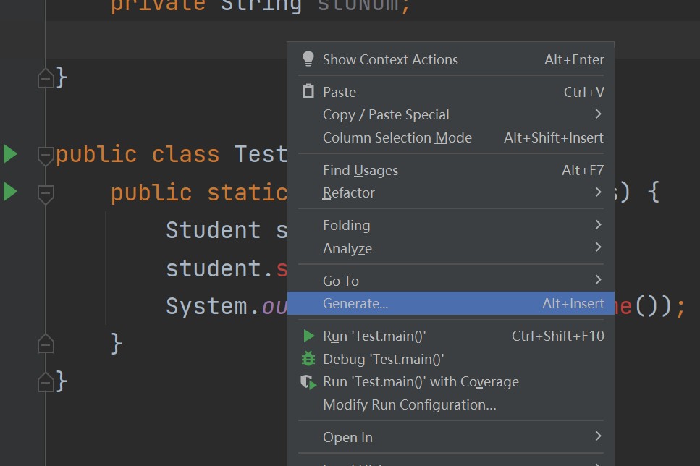Image resolution: width=700 pixels, height=466 pixels.
Task: Expand the Copy / Paste Special submenu
Action: pos(598,114)
